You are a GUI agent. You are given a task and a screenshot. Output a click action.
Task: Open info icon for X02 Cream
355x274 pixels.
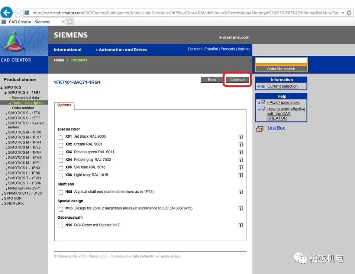click(x=241, y=144)
